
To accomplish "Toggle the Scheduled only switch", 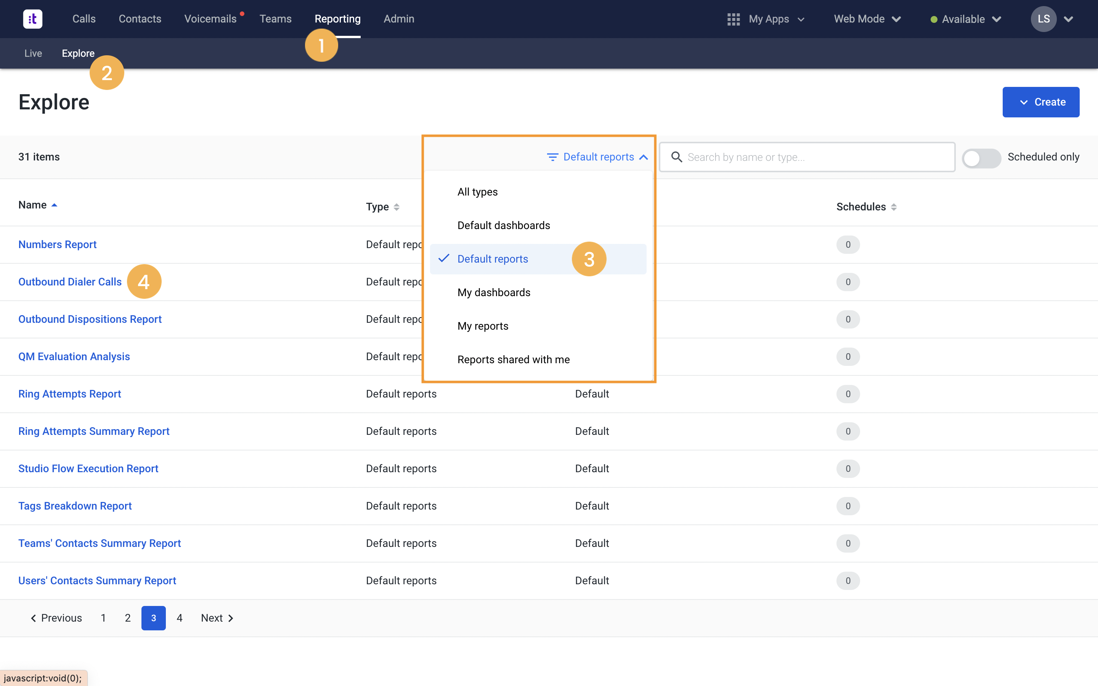I will click(981, 158).
